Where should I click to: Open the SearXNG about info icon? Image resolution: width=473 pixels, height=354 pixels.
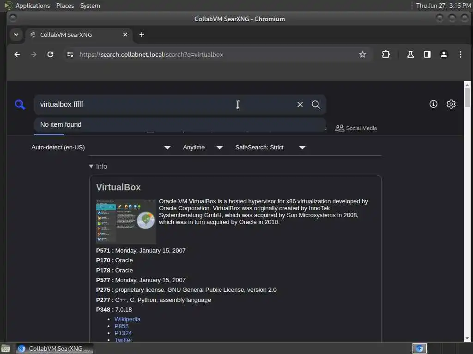pyautogui.click(x=433, y=104)
